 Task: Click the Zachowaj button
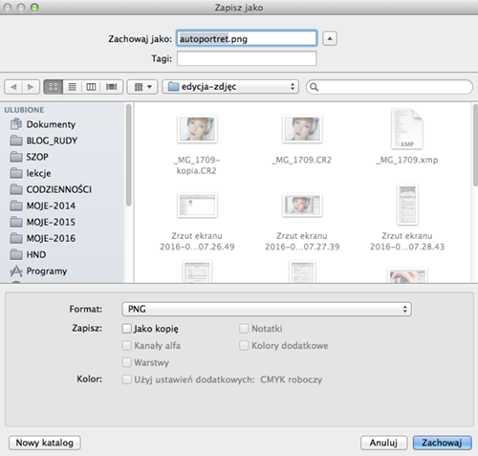(442, 443)
